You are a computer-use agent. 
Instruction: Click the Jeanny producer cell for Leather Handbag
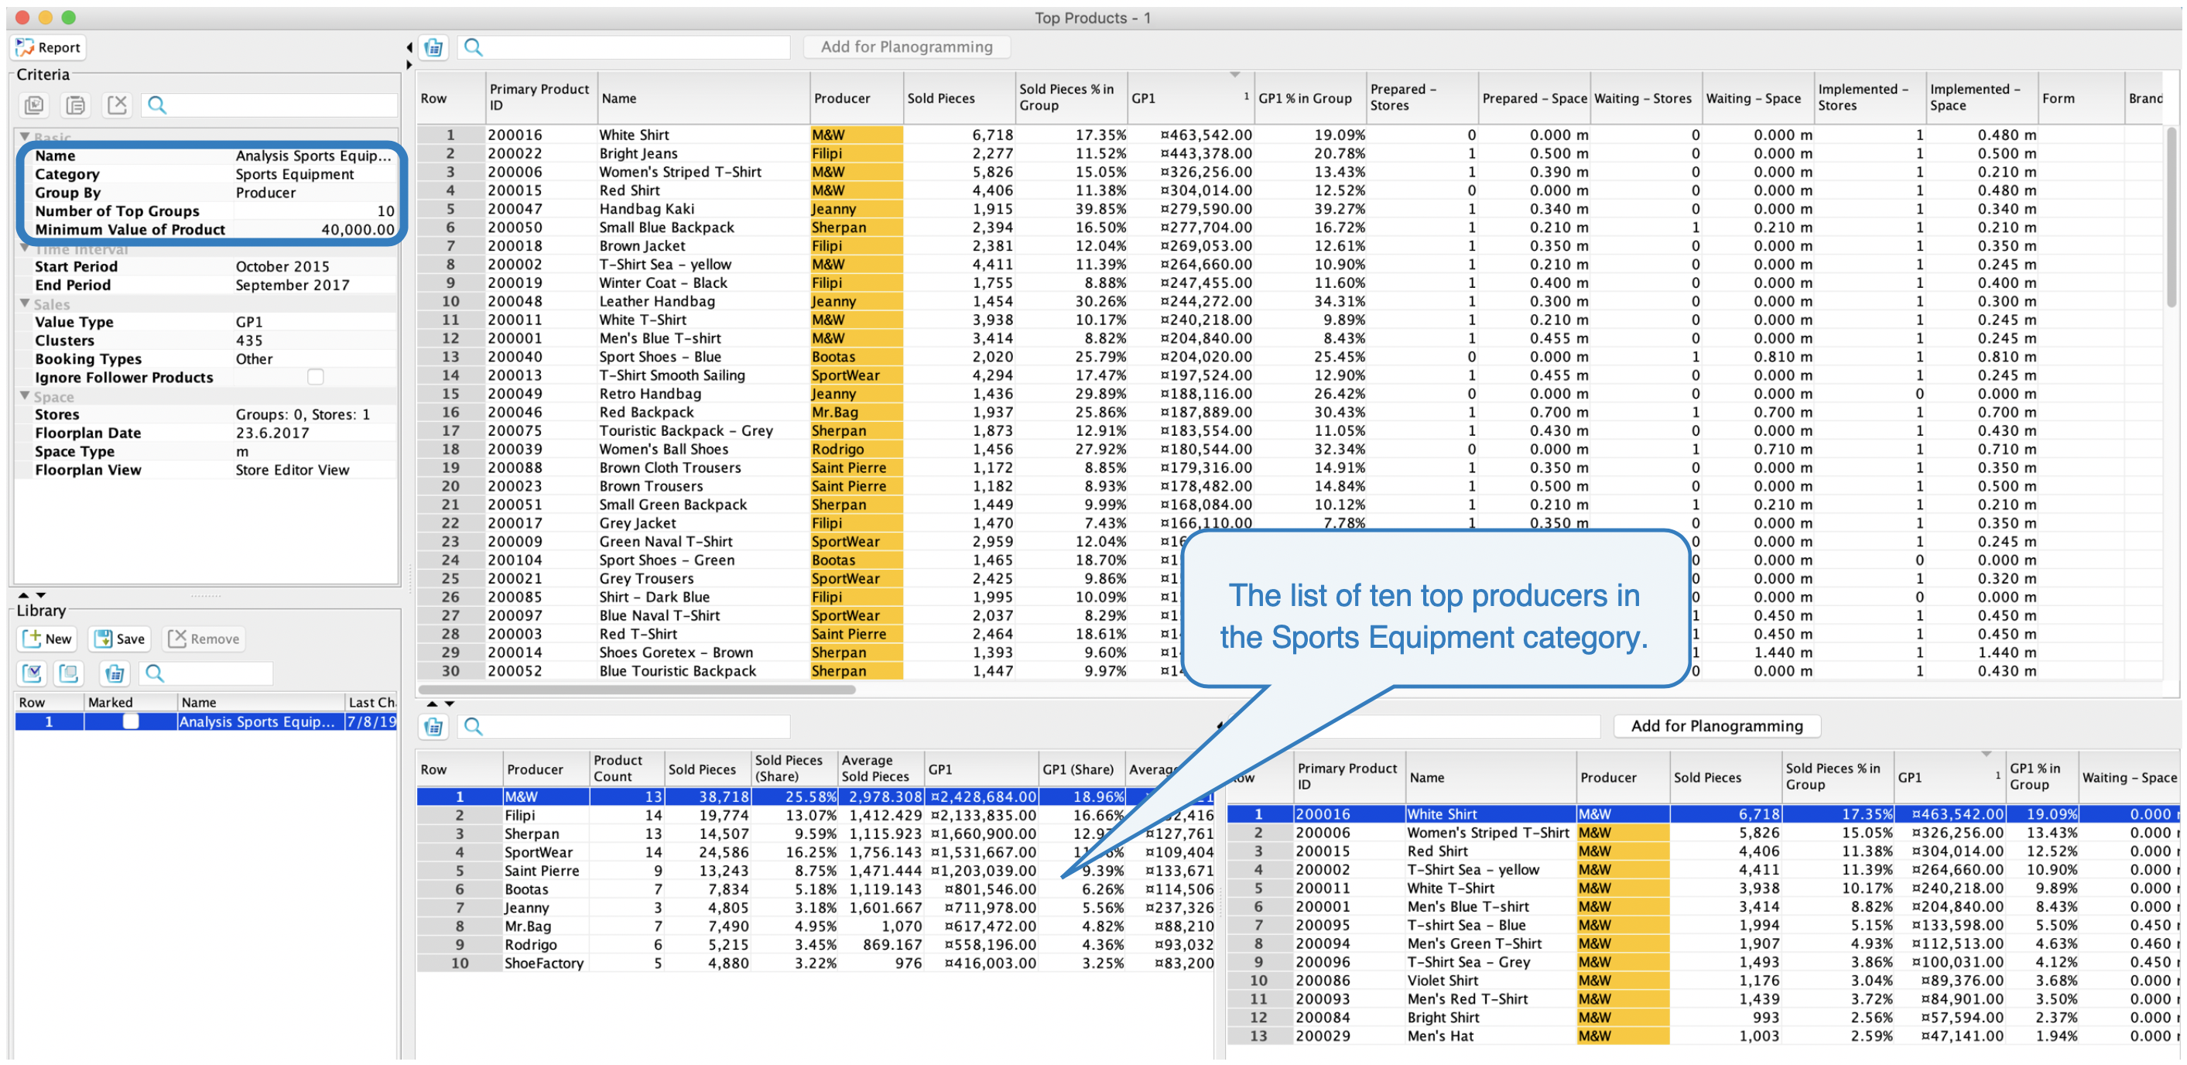(857, 302)
